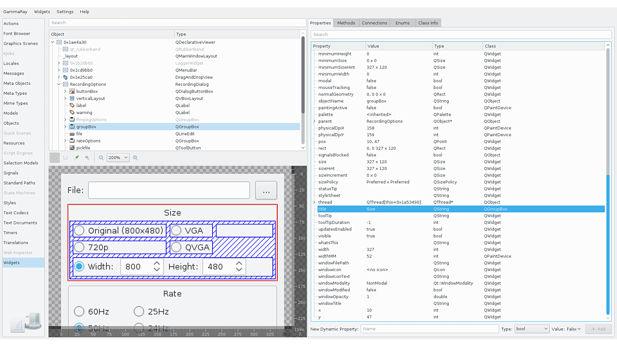Open Font Browser in the sidebar
The image size is (617, 347).
(17, 34)
